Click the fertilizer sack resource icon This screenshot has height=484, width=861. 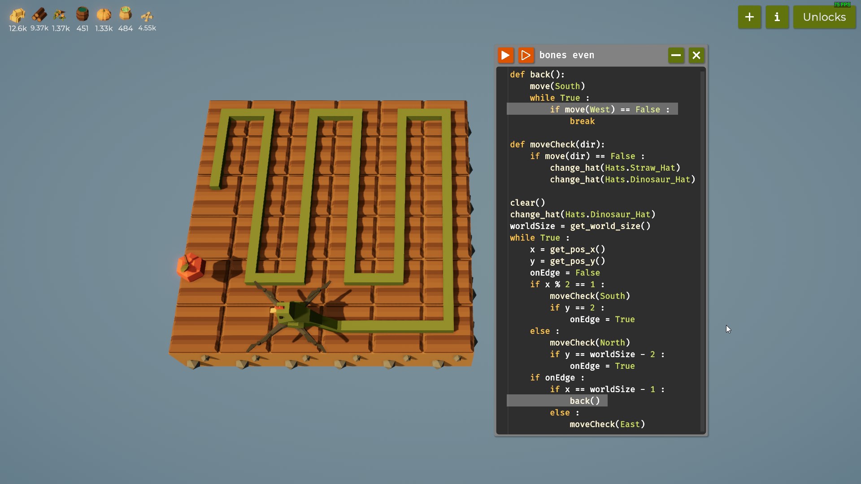[x=125, y=14]
